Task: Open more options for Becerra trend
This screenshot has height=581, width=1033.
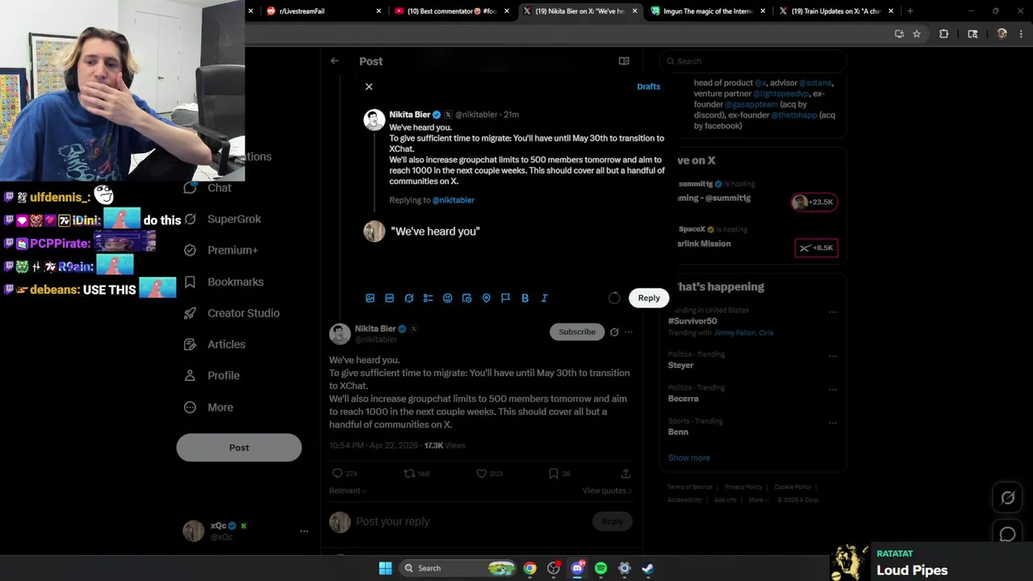Action: click(x=833, y=390)
